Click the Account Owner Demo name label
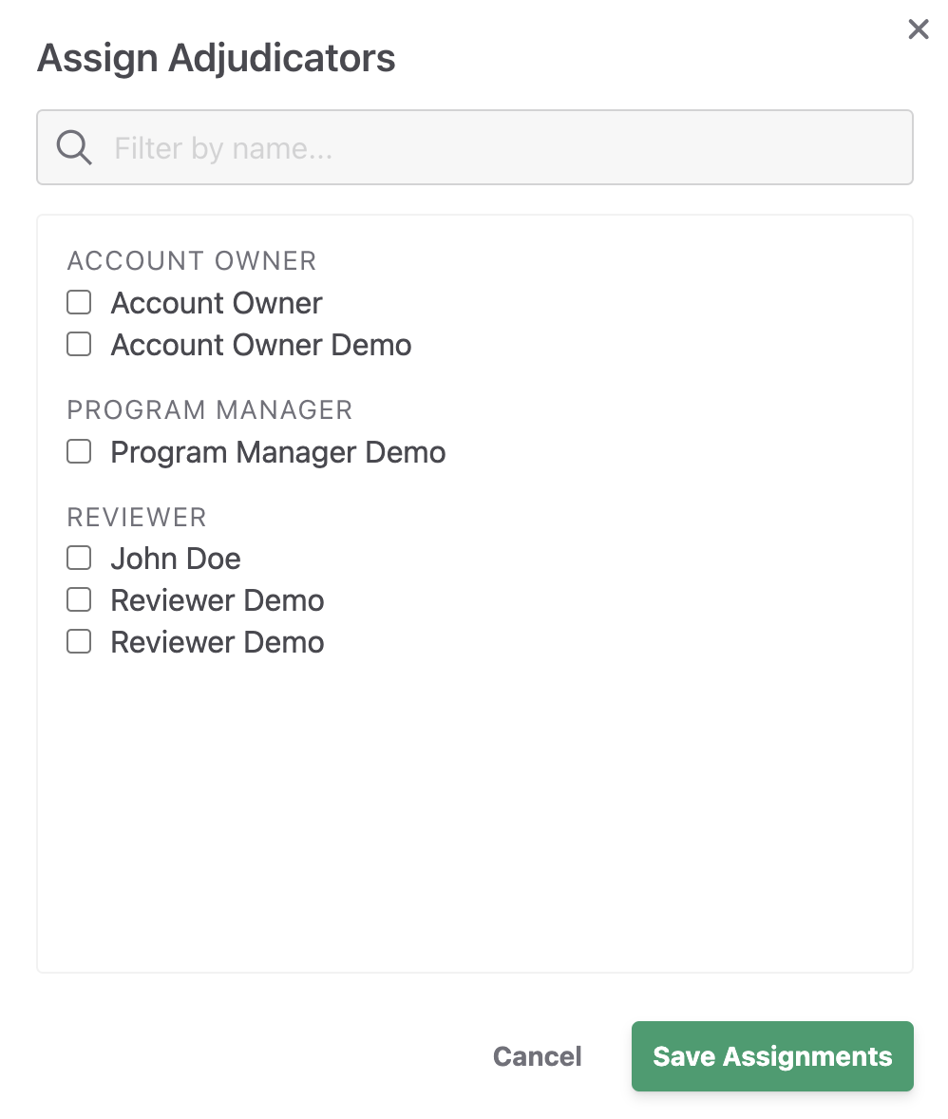Image resolution: width=948 pixels, height=1119 pixels. 261,345
